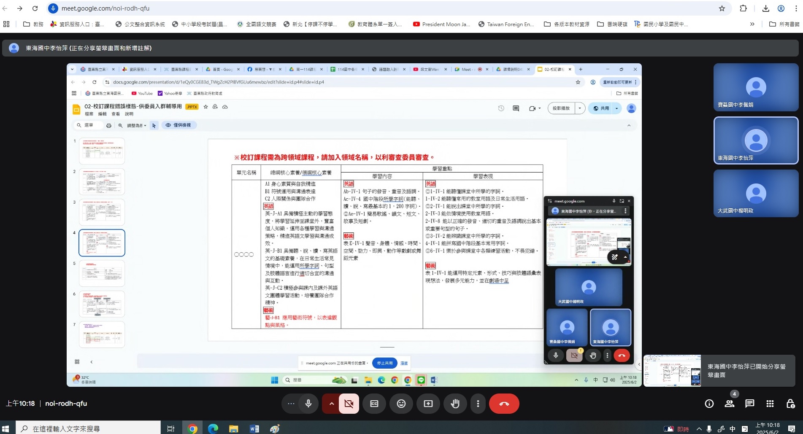Click the 僅供檢視 view-only chip in Slides toolbar
This screenshot has height=434, width=803.
point(178,125)
